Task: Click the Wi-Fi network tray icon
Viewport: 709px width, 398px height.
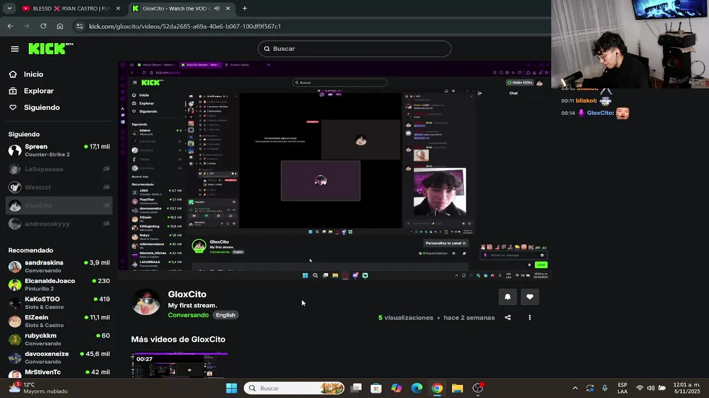Action: coord(640,388)
